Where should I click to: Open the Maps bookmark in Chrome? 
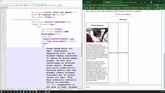148,8
